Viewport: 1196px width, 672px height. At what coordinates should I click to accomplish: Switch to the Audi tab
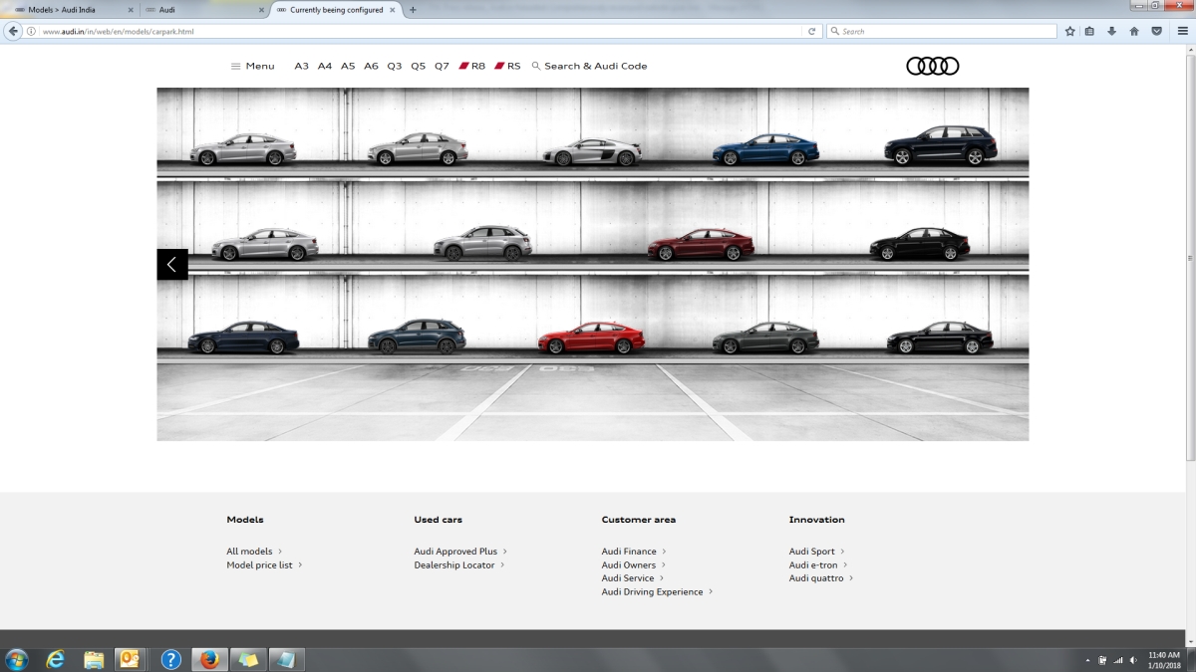[x=203, y=10]
